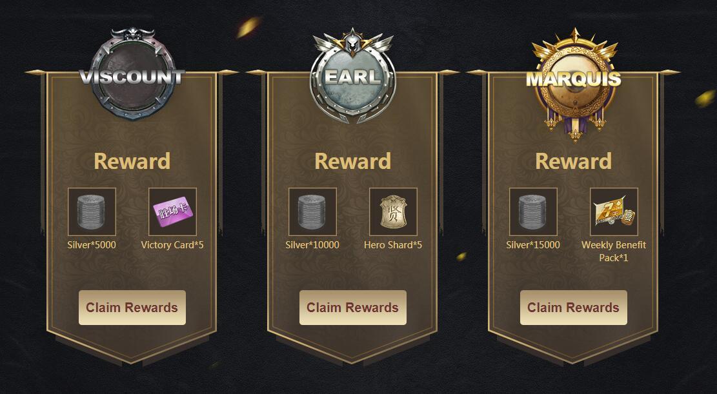Select the purple Victory Card icon
717x394 pixels.
pos(173,212)
